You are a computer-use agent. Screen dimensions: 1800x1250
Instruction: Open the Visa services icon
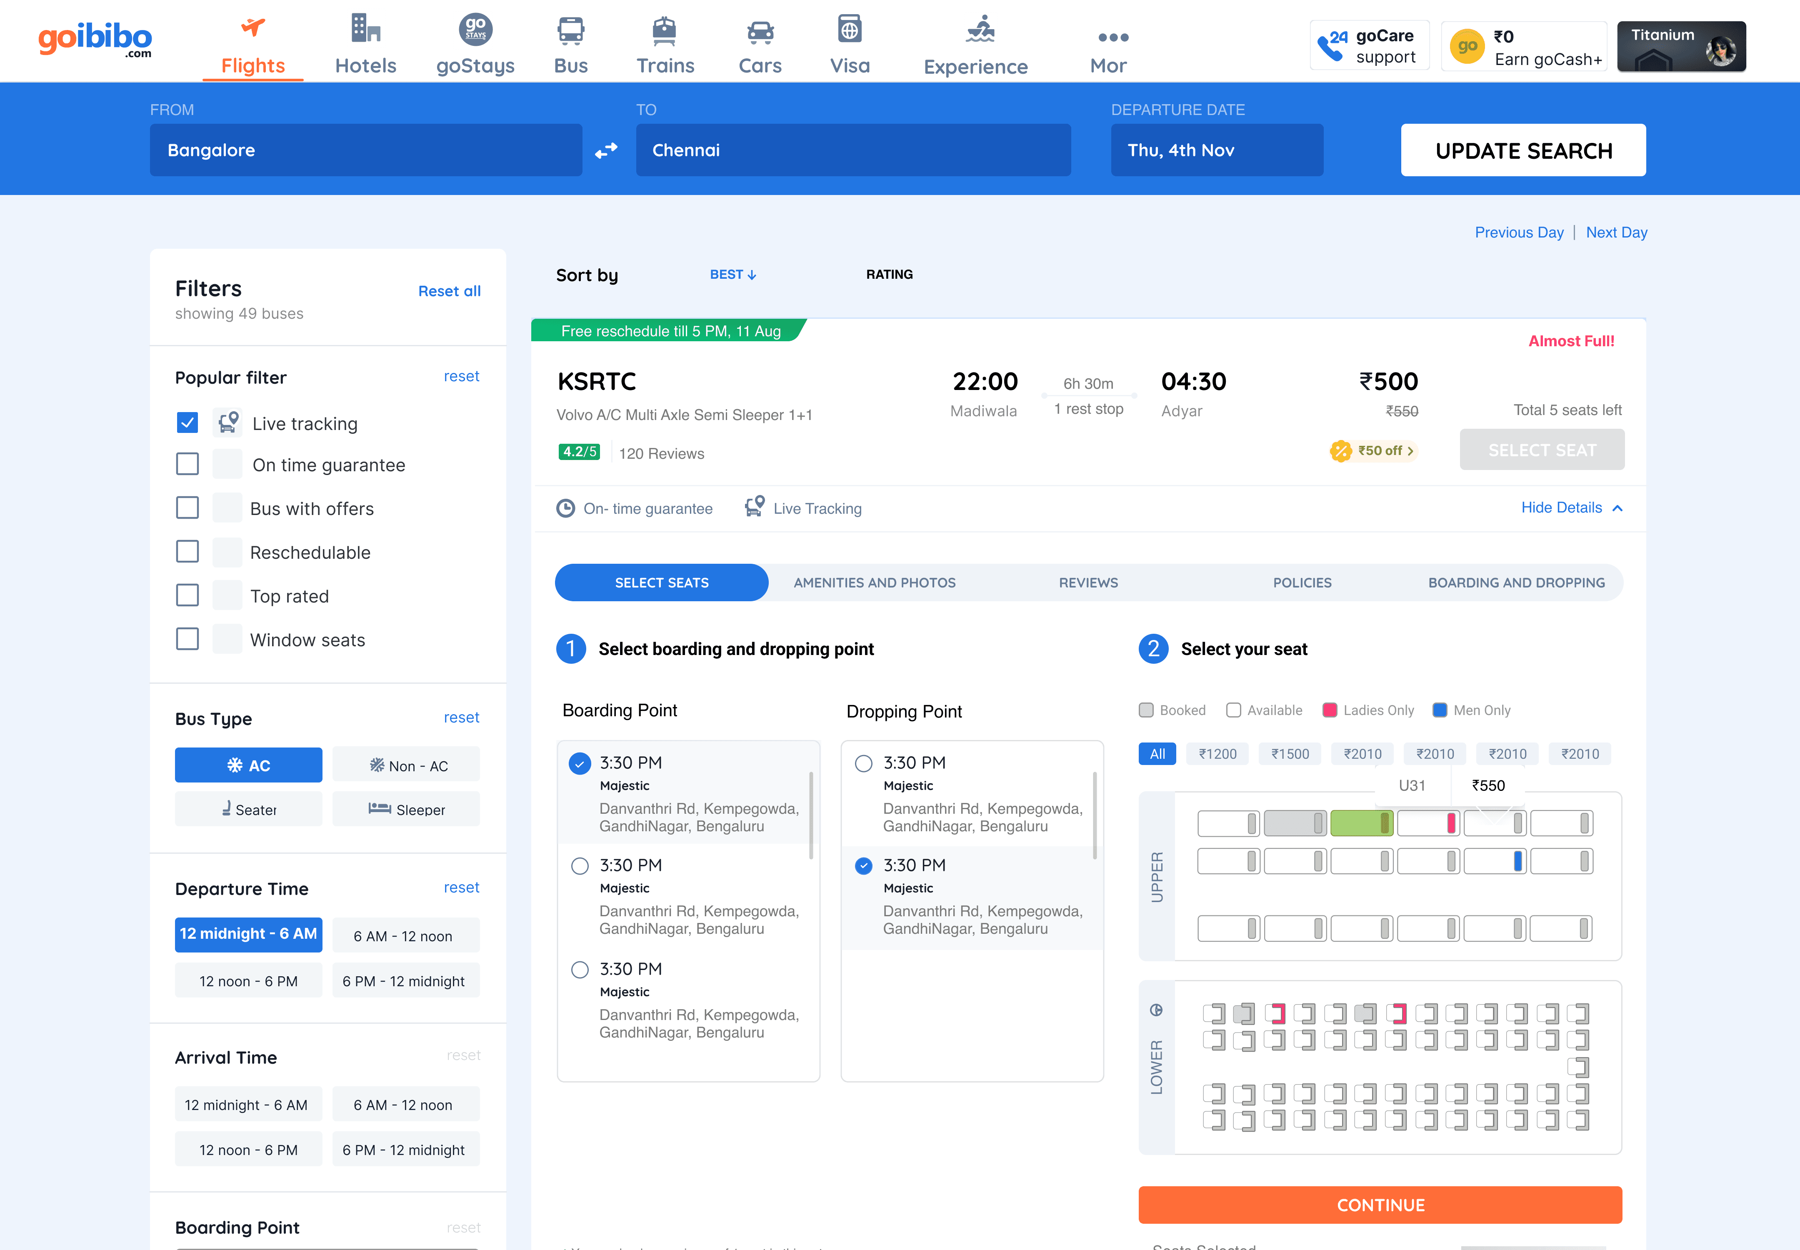coord(850,29)
